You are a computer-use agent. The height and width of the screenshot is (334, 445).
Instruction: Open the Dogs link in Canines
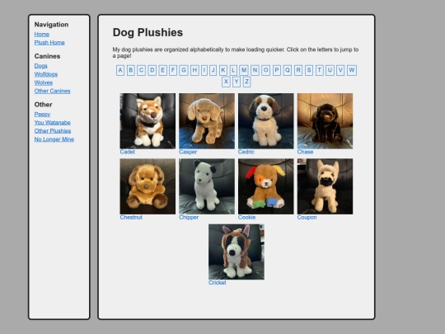tap(41, 66)
